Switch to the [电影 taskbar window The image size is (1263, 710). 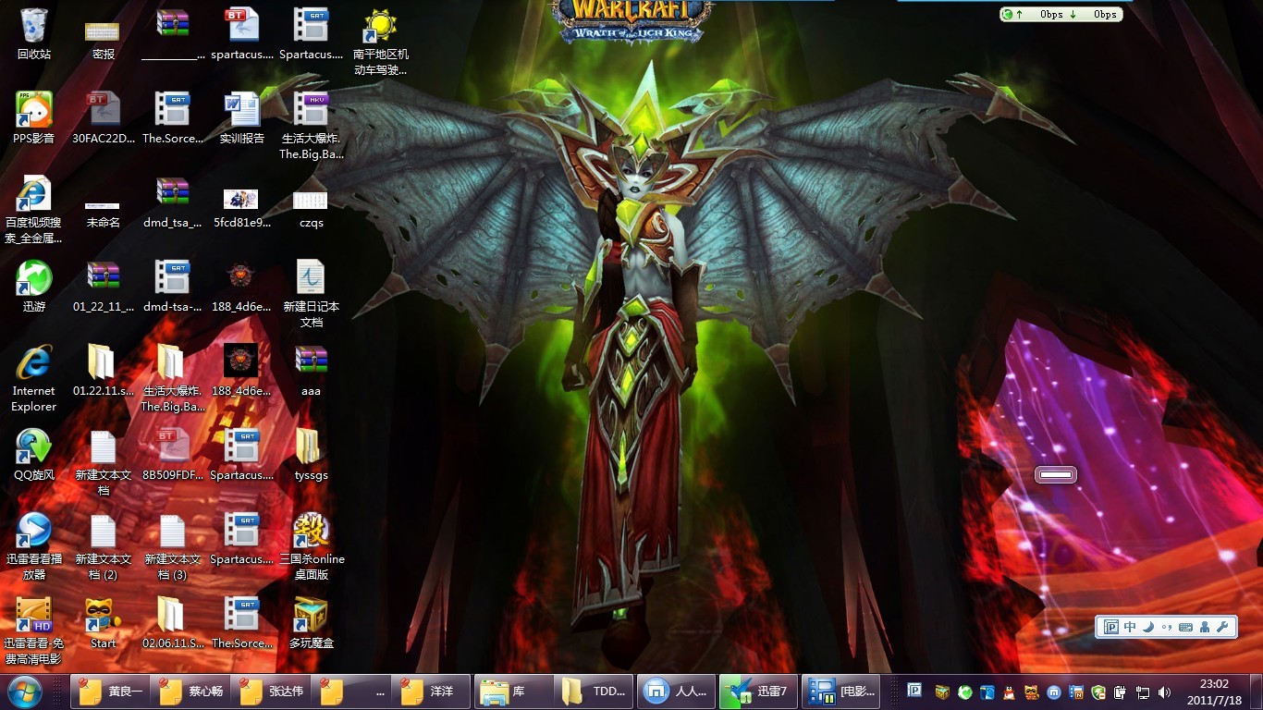tap(840, 691)
